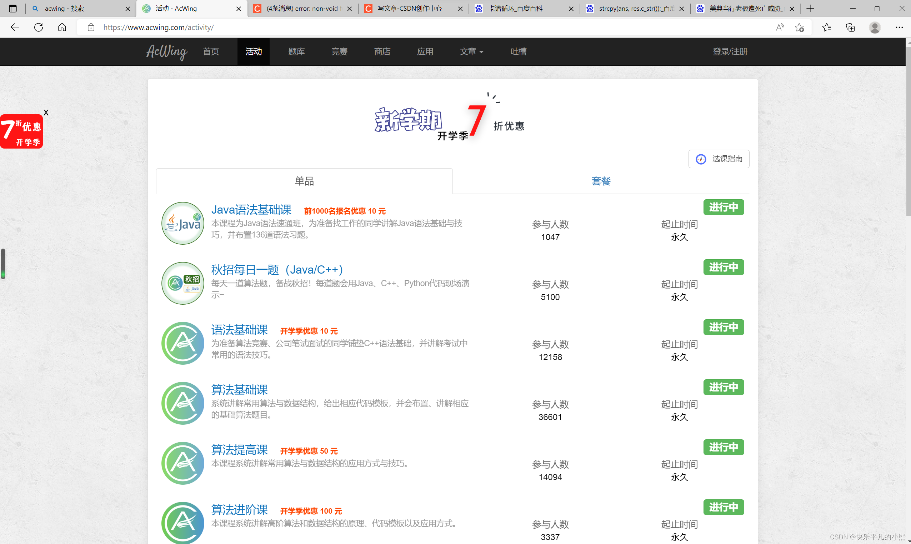
Task: Click the AcWing logo in navbar
Action: 167,52
